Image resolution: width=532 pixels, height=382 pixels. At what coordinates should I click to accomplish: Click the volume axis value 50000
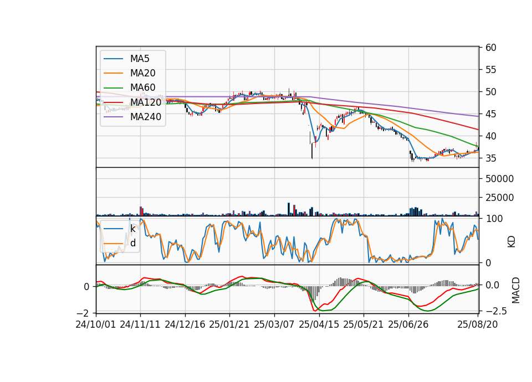click(499, 179)
